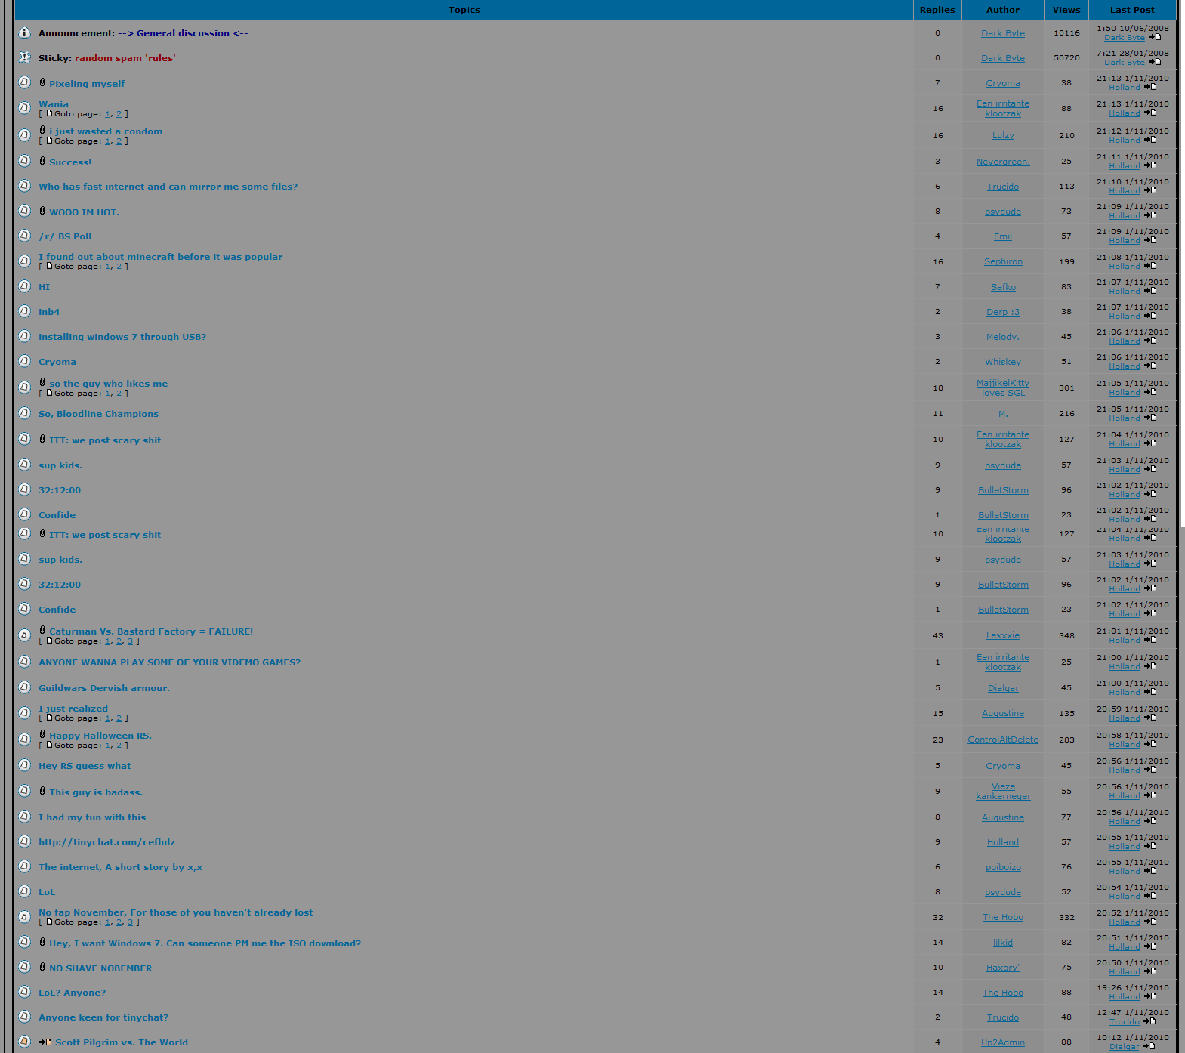View latest post icon in HI row

click(1150, 291)
